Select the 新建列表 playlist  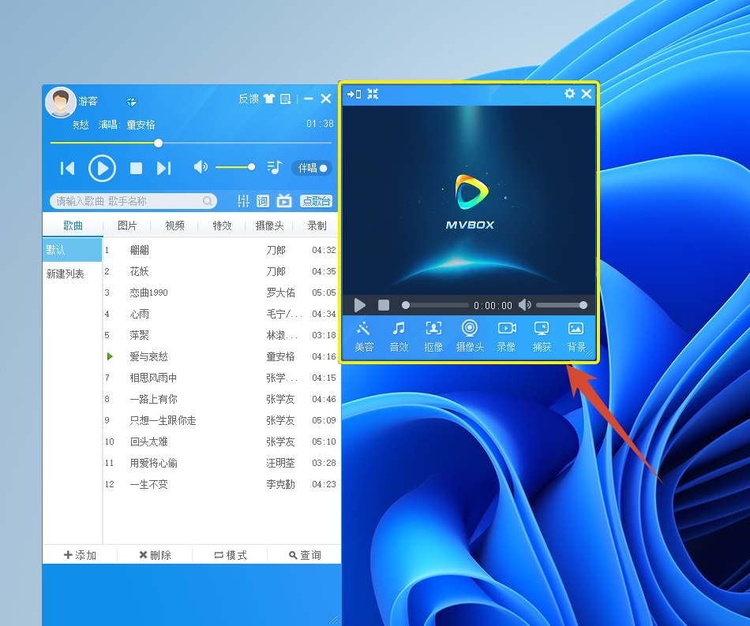tap(66, 274)
